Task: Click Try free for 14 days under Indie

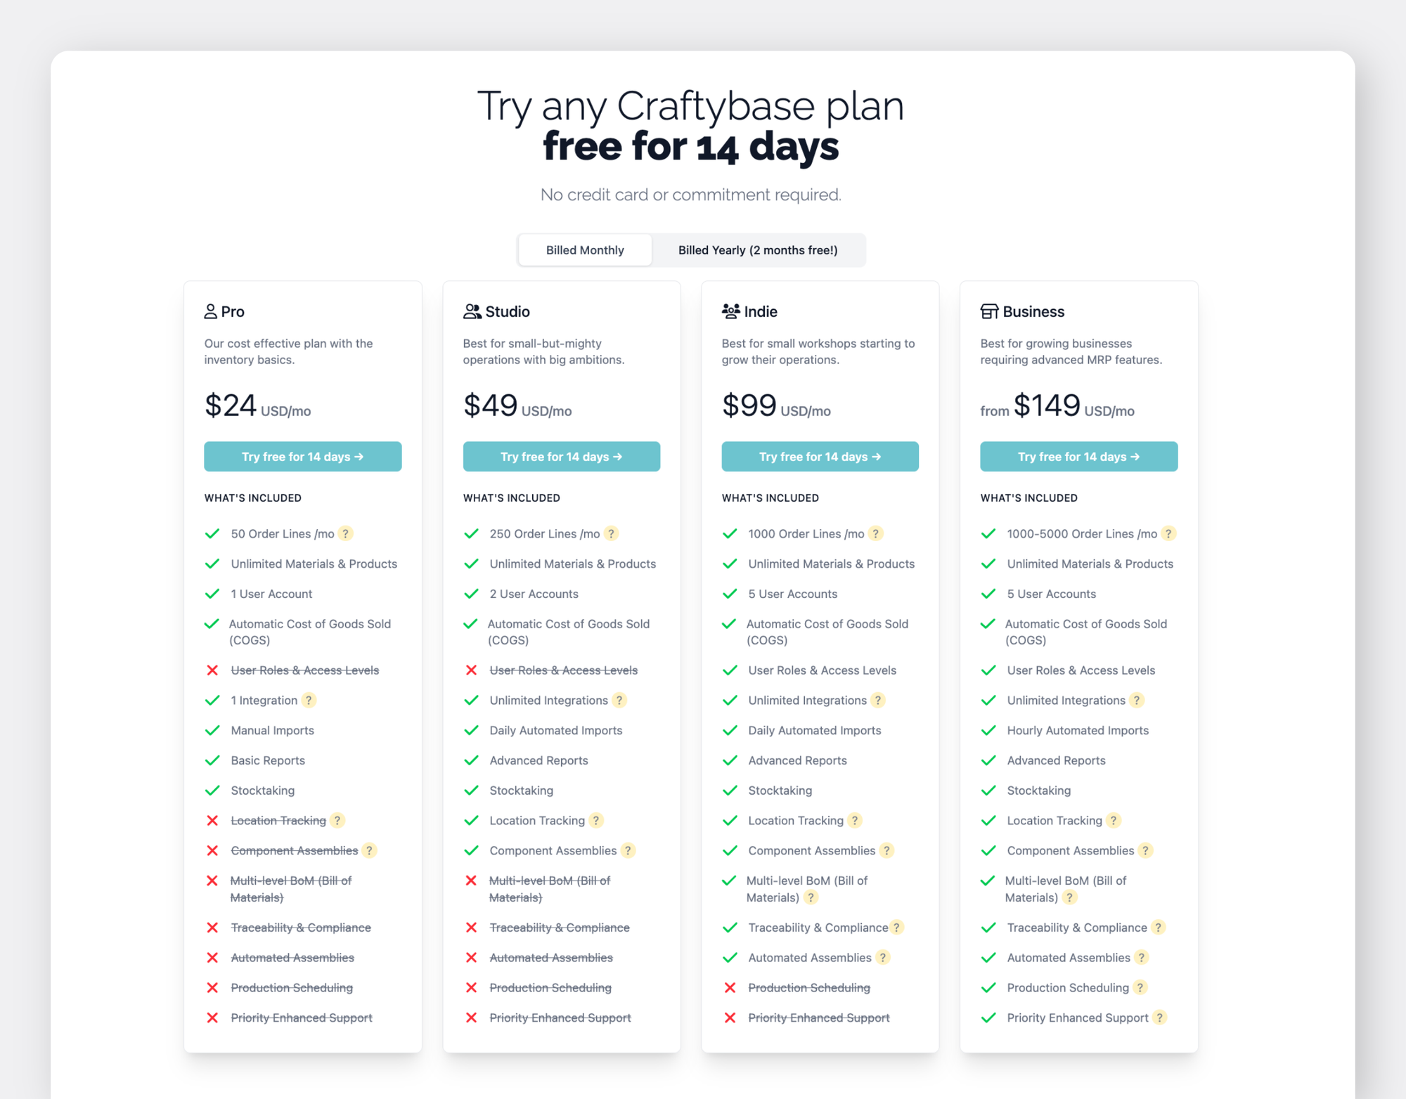Action: (x=820, y=457)
